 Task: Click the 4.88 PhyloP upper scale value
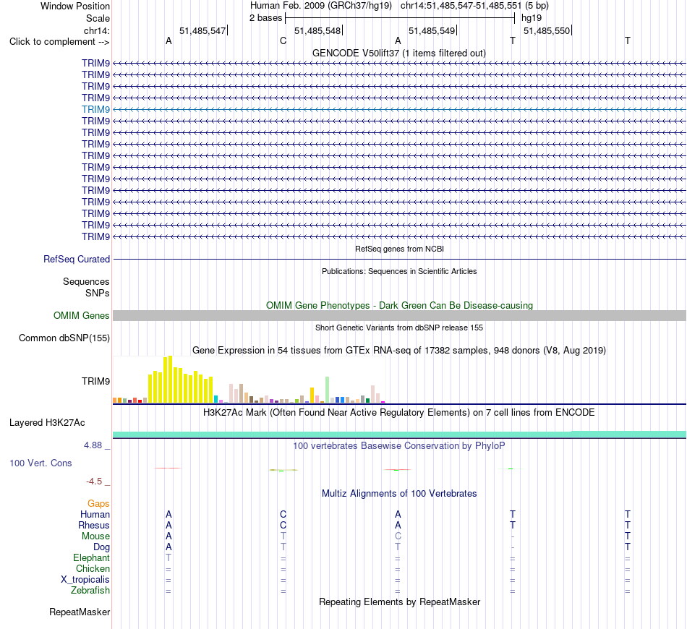(93, 445)
